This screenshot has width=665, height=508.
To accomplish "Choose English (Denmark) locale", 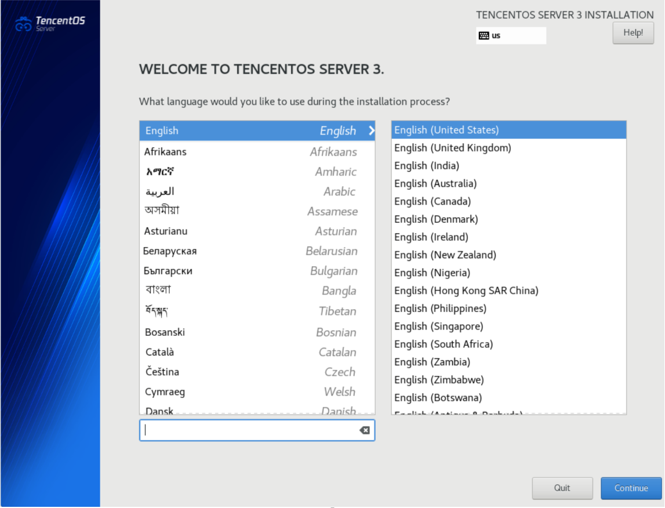I will [508, 219].
